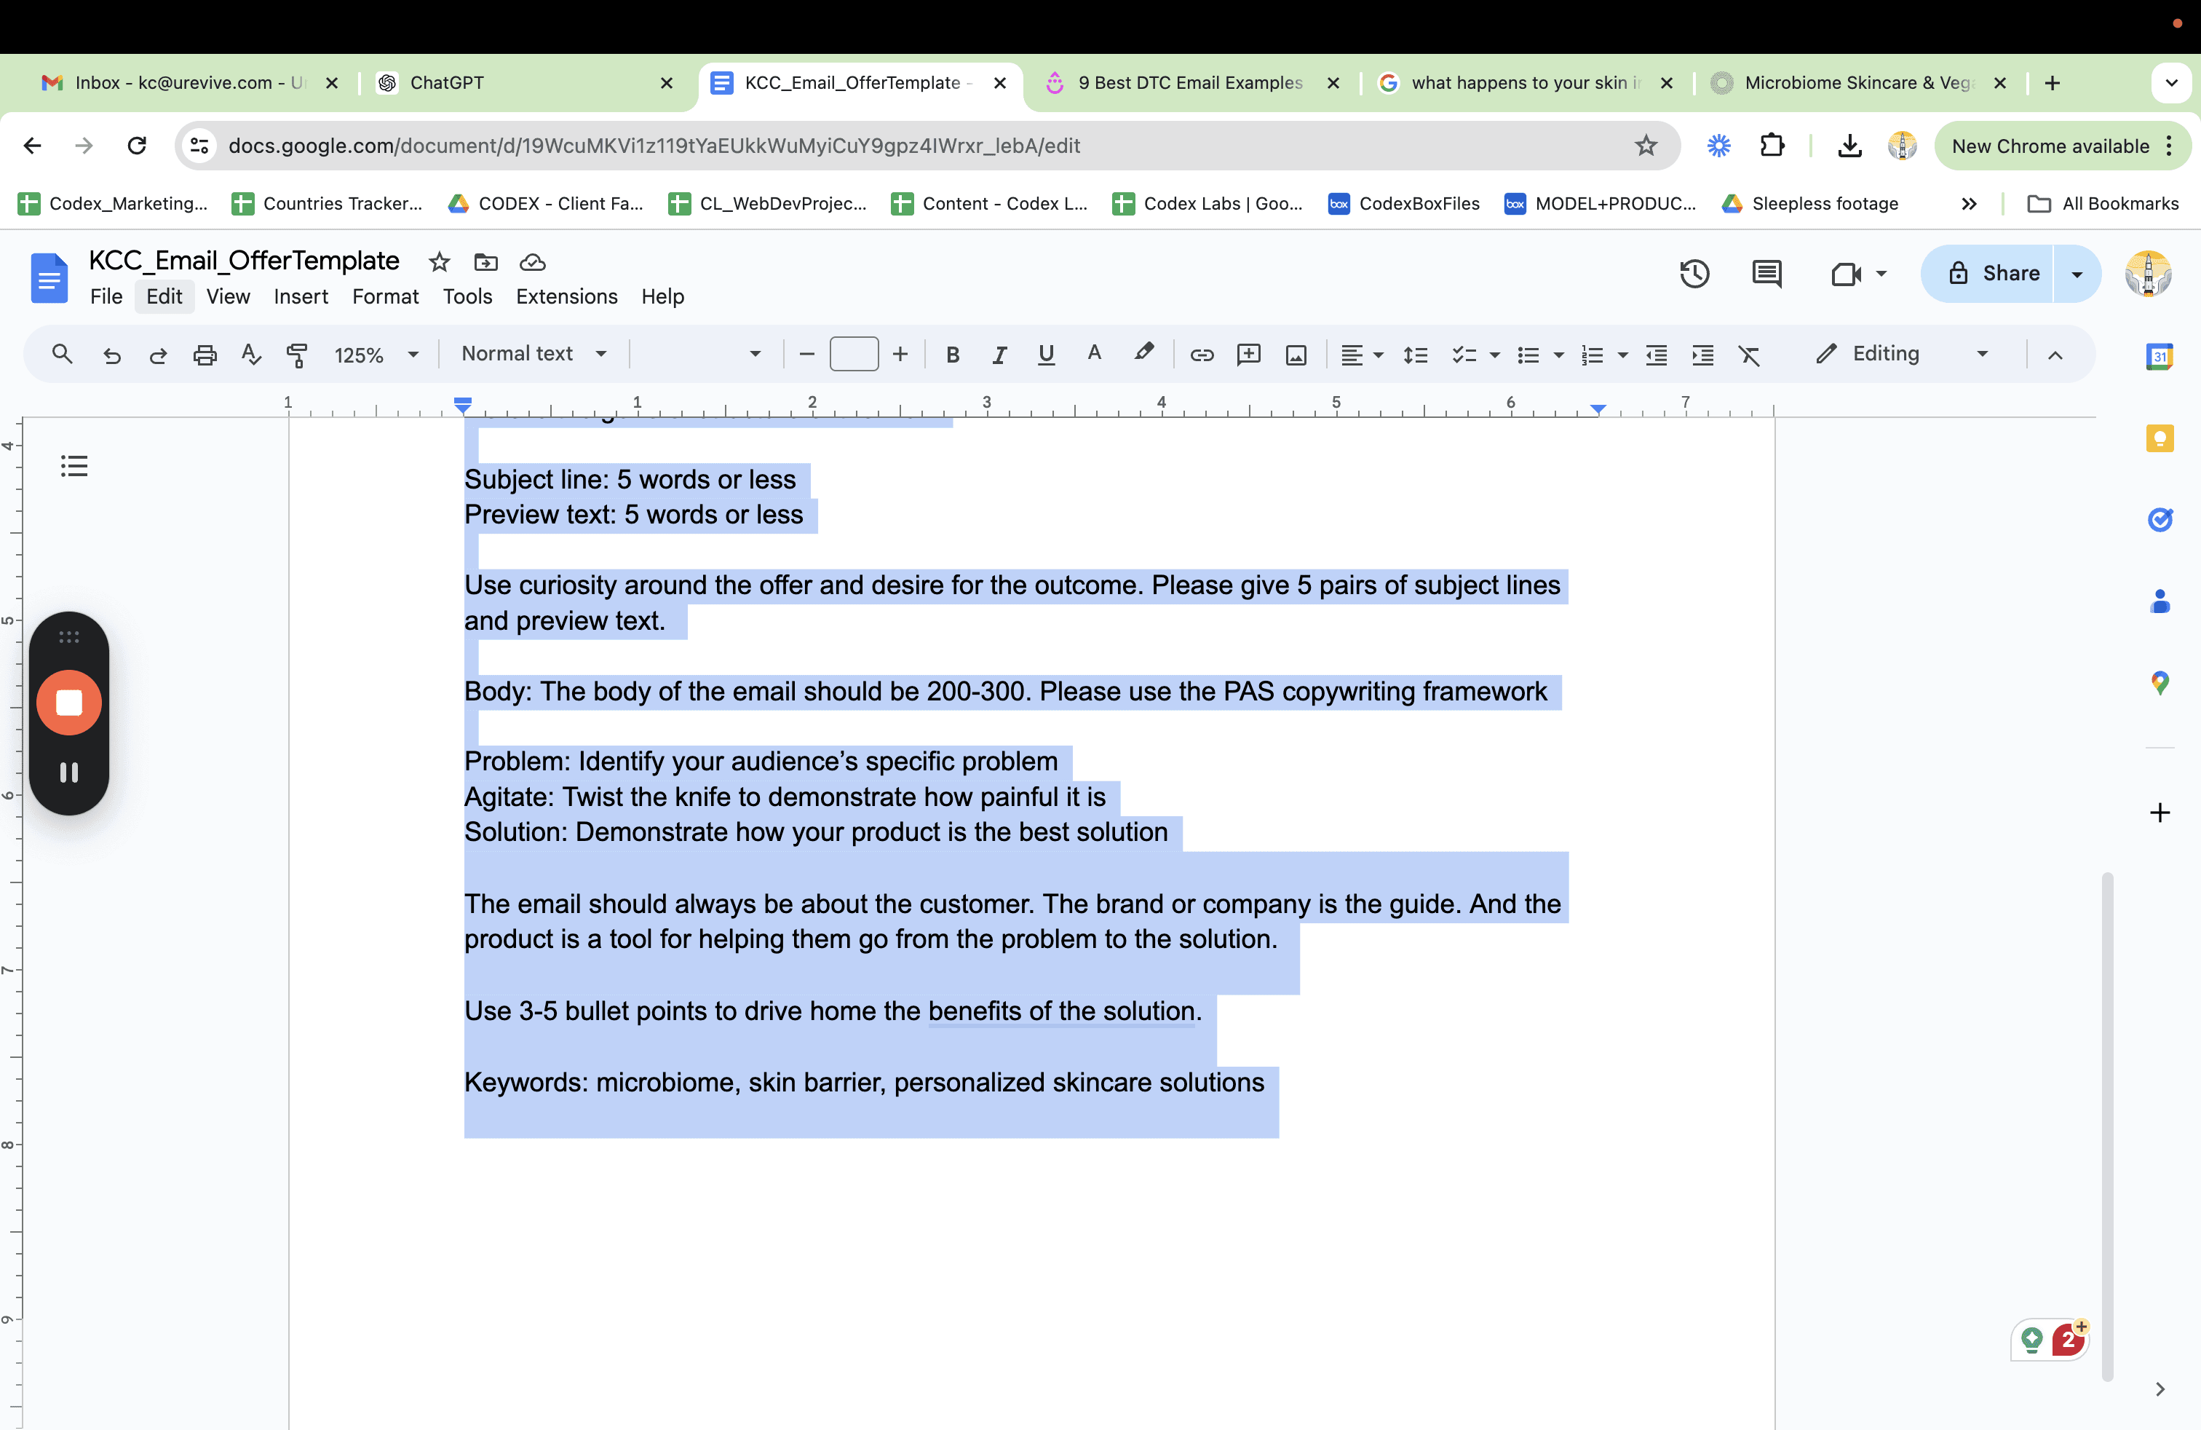Open the Normal text style dropdown

(534, 353)
